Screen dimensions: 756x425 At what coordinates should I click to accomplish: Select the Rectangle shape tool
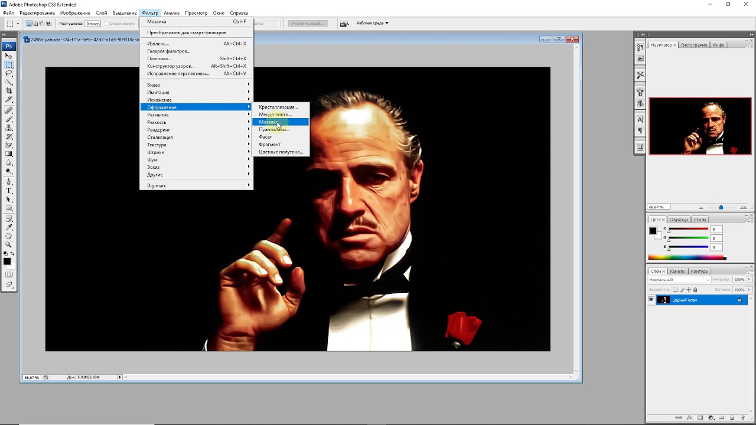point(9,208)
